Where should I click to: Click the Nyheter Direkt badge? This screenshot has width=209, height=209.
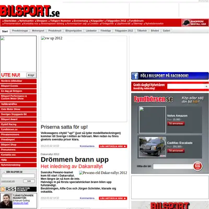point(27,189)
